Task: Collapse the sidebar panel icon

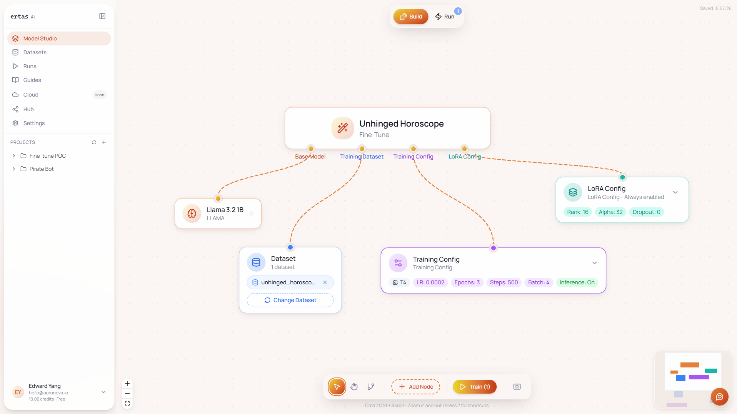Action: (x=102, y=16)
